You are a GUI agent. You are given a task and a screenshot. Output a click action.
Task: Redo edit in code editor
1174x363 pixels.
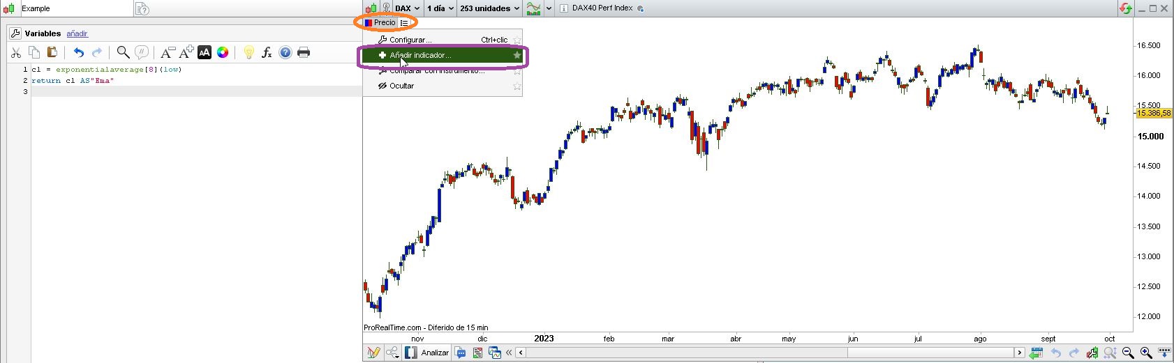(x=97, y=52)
